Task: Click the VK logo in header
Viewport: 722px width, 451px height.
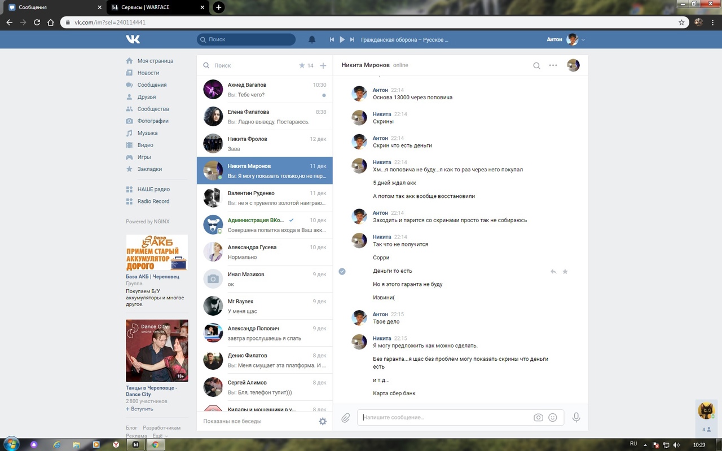Action: (x=133, y=39)
